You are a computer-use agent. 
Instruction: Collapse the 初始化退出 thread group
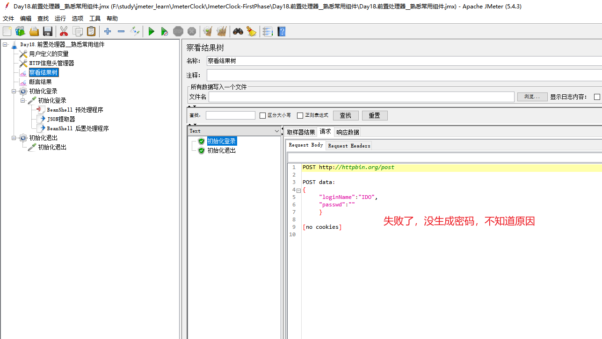point(14,138)
